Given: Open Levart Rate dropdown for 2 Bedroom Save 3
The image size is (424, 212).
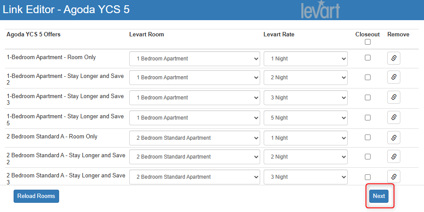Looking at the screenshot, I should pyautogui.click(x=305, y=177).
